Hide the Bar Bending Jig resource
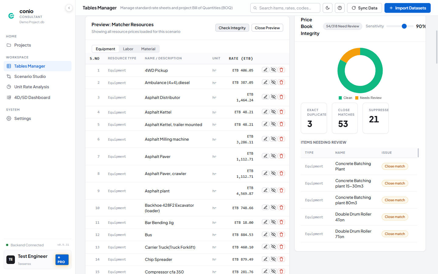The width and height of the screenshot is (438, 274). 273,222
